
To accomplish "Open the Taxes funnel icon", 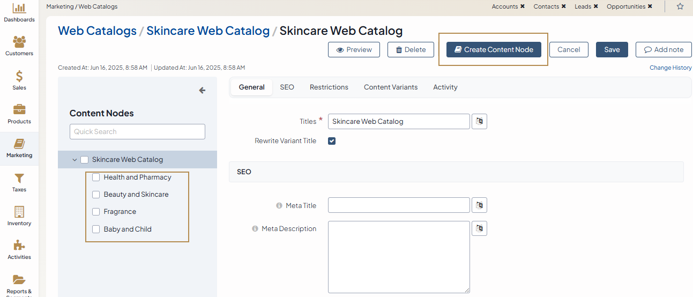I will [19, 178].
